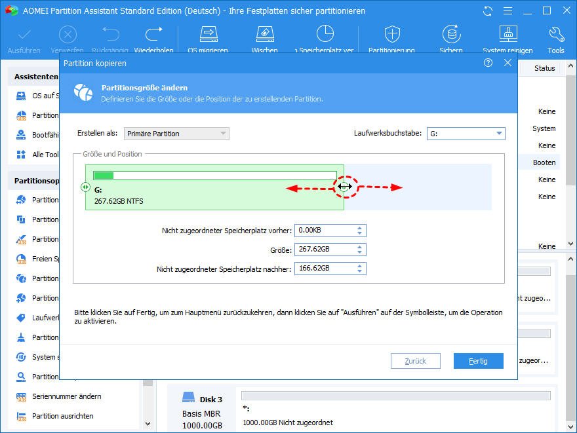
Task: Open the Wischen disk wipe tool
Action: (x=265, y=34)
